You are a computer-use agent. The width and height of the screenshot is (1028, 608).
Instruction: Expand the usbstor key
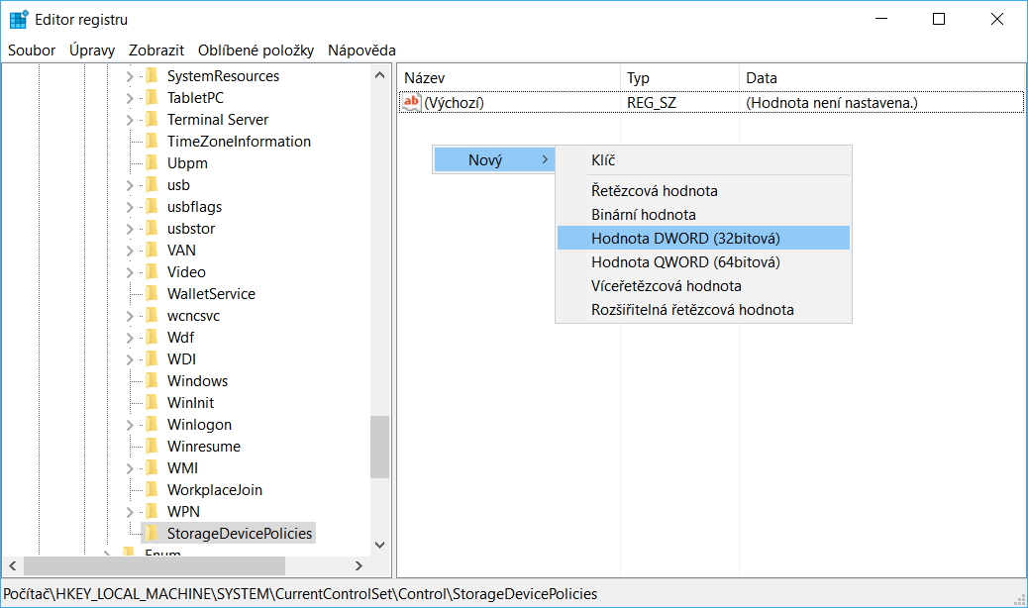coord(128,228)
